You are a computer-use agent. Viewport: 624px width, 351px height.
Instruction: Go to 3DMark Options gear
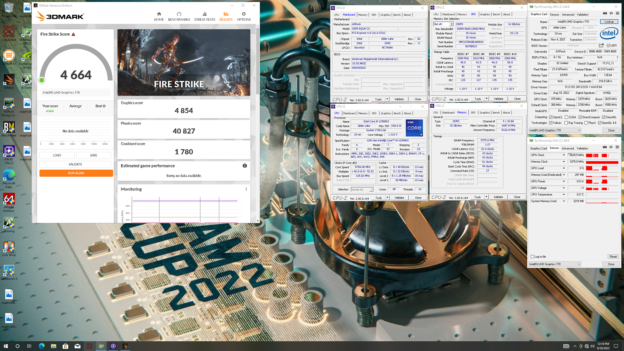coord(244,14)
